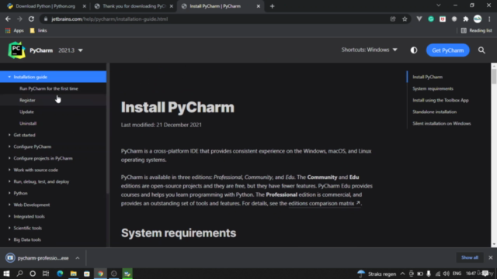Open the Update page
This screenshot has height=279, width=497.
click(26, 112)
